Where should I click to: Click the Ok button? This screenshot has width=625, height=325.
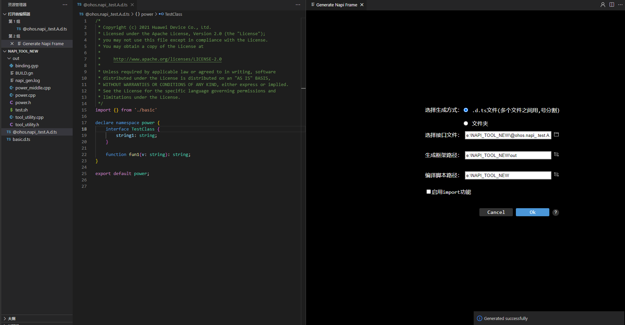532,212
